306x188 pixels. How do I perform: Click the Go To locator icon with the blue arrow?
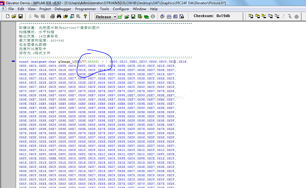click(x=72, y=16)
